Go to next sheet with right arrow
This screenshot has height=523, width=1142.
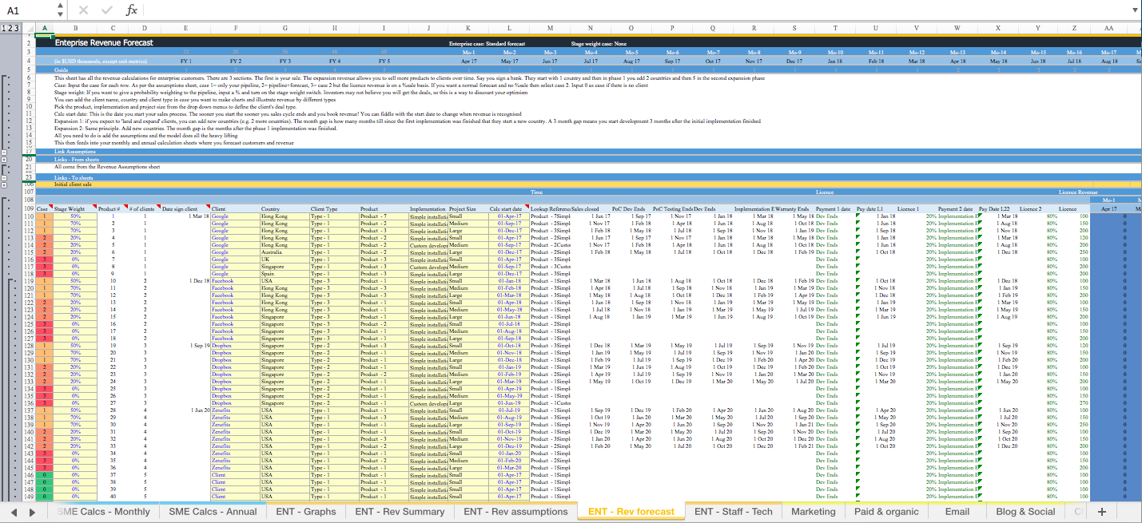(x=32, y=512)
